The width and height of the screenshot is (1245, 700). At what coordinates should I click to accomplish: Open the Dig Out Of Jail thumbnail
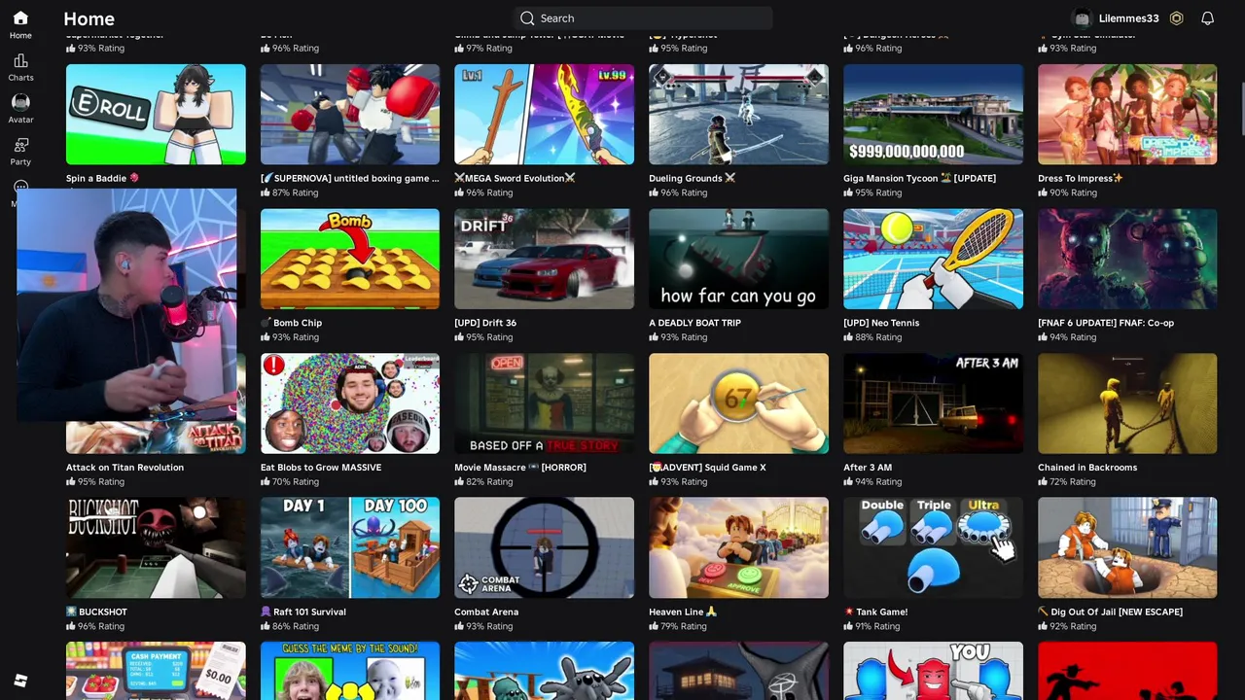1127,548
